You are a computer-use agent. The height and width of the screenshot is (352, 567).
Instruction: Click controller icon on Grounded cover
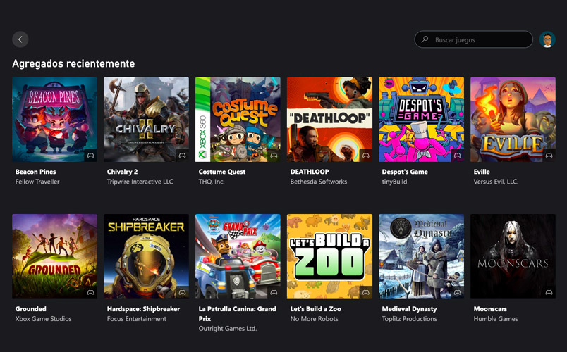[x=91, y=292]
